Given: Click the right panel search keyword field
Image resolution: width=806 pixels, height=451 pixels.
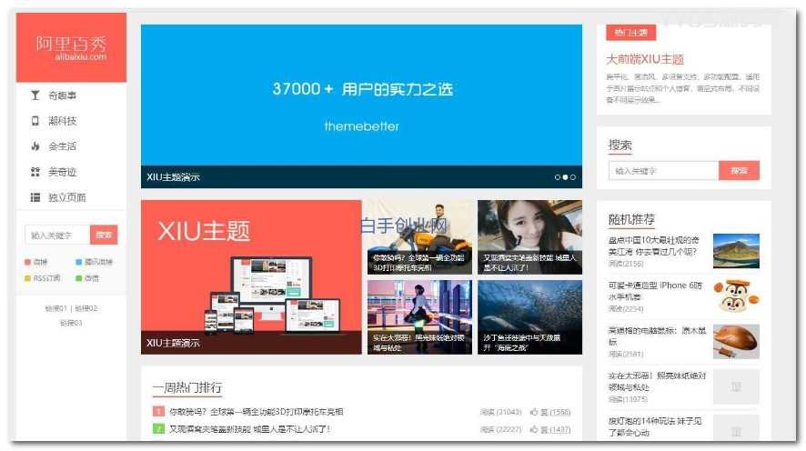Looking at the screenshot, I should tap(663, 171).
